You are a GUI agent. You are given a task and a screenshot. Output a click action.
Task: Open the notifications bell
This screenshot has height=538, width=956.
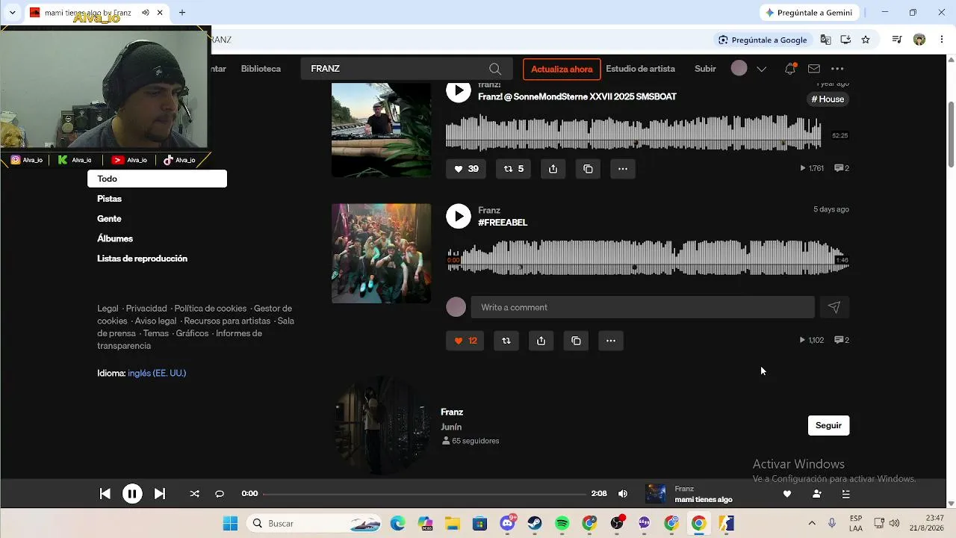click(790, 69)
